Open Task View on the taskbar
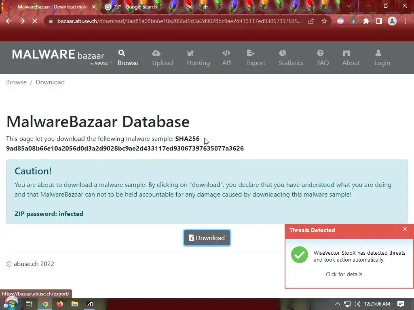The width and height of the screenshot is (414, 310). (x=29, y=304)
